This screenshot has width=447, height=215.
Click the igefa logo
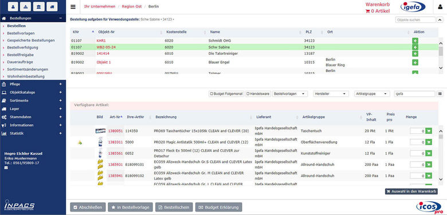pyautogui.click(x=413, y=7)
